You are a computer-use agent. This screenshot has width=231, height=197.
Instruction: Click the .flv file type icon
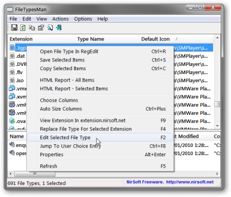12,72
